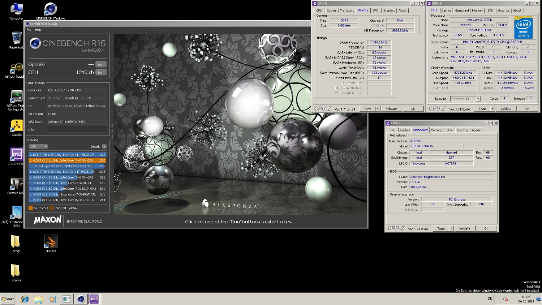Select ranking entry Xeon X5650 score 1279
The width and height of the screenshot is (542, 305).
point(67,166)
